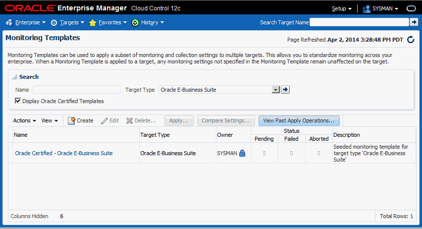The width and height of the screenshot is (422, 229).
Task: Toggle Display Oracle Certified Templates checkbox
Action: [x=18, y=101]
